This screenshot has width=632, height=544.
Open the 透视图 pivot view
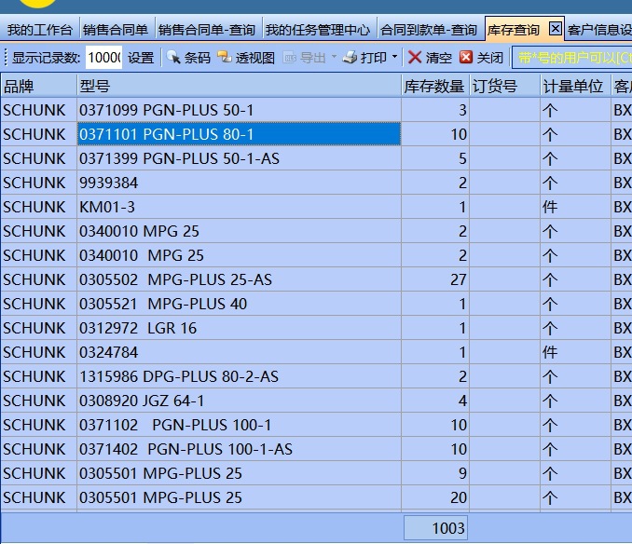(x=225, y=58)
